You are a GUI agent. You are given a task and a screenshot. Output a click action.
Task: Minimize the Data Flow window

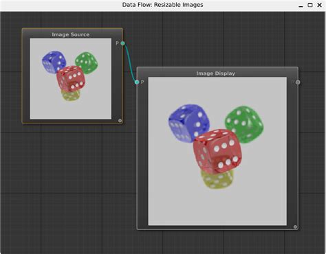(x=301, y=5)
